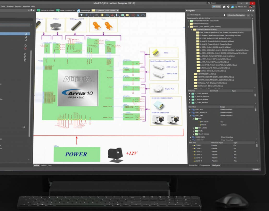Screen dimensions: 269x211
Task: Click the blue plus move-object tool
Action: point(87,15)
